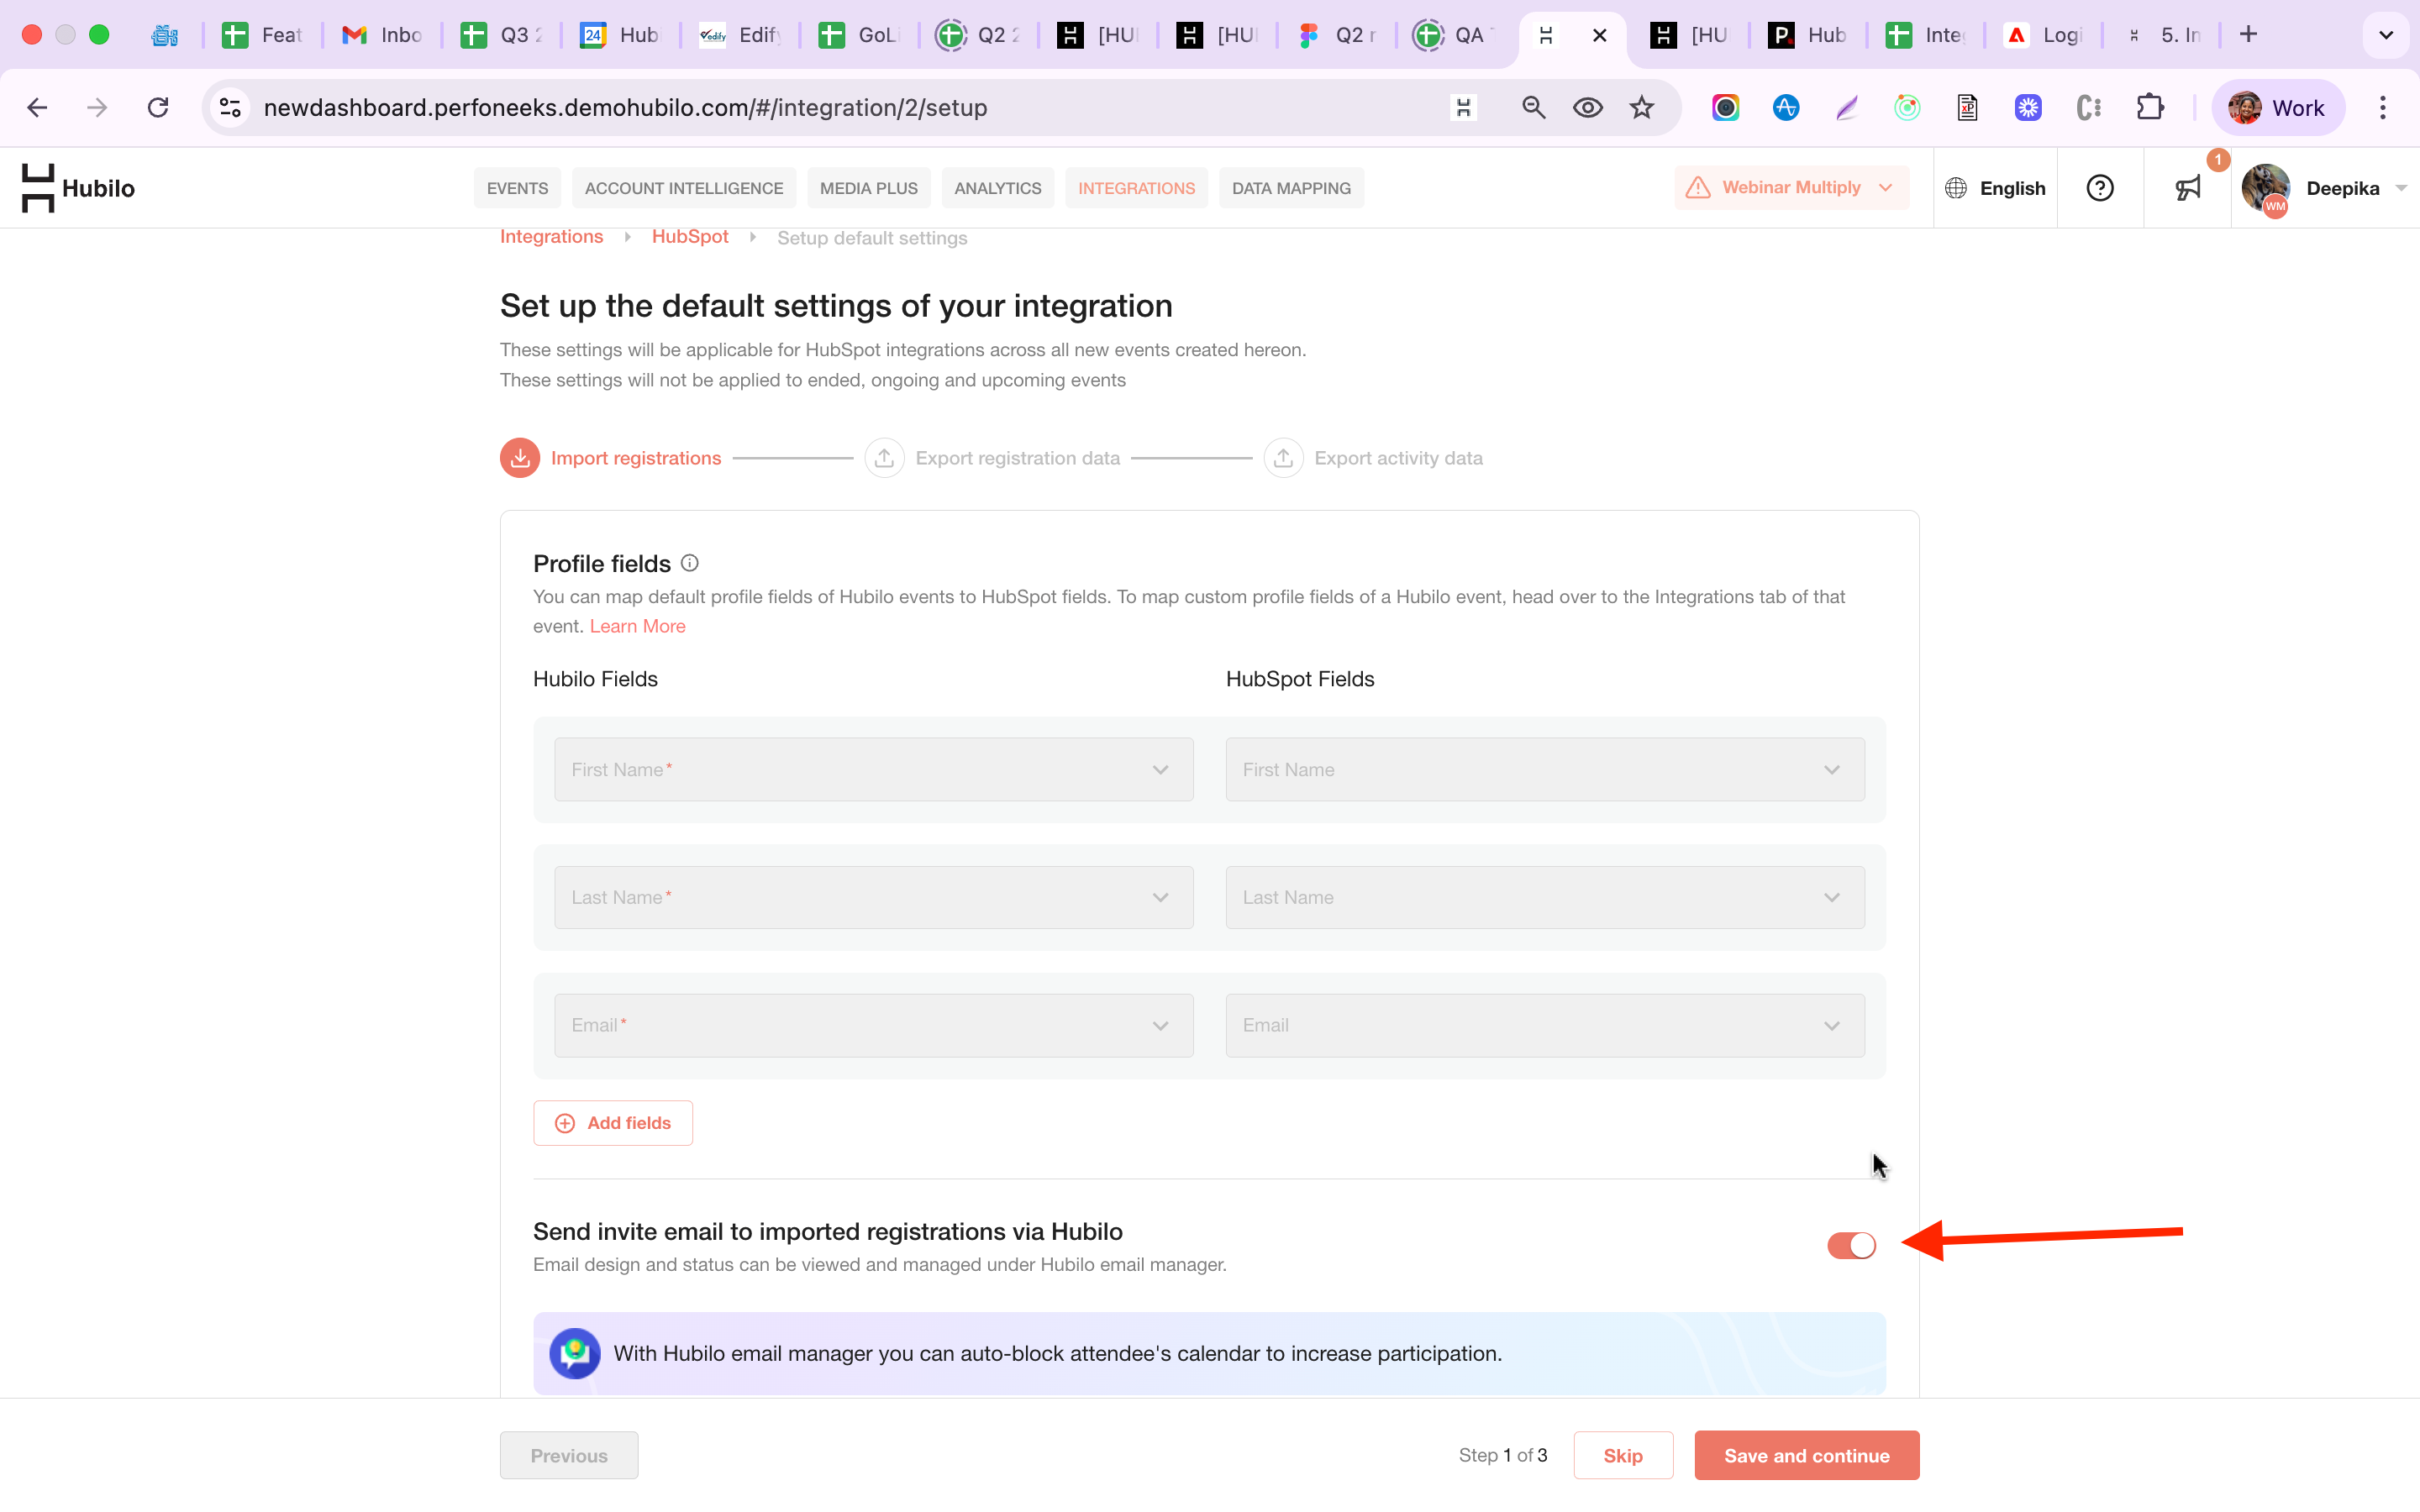Screen dimensions: 2420x1512
Task: Open the HubSpot Last Name dropdown
Action: [x=1544, y=897]
